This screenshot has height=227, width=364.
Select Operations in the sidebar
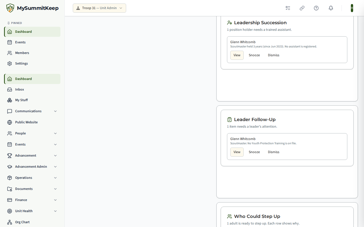click(32, 178)
